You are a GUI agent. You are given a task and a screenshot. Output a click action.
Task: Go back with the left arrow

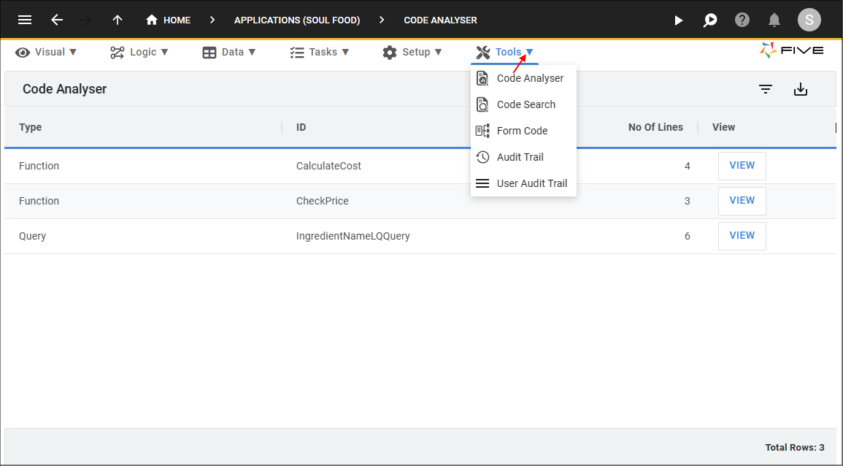pos(57,20)
